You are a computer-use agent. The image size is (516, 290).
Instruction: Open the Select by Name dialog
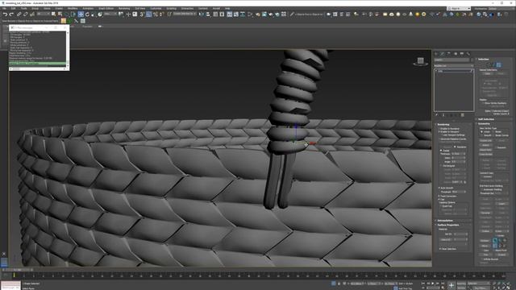(x=60, y=14)
